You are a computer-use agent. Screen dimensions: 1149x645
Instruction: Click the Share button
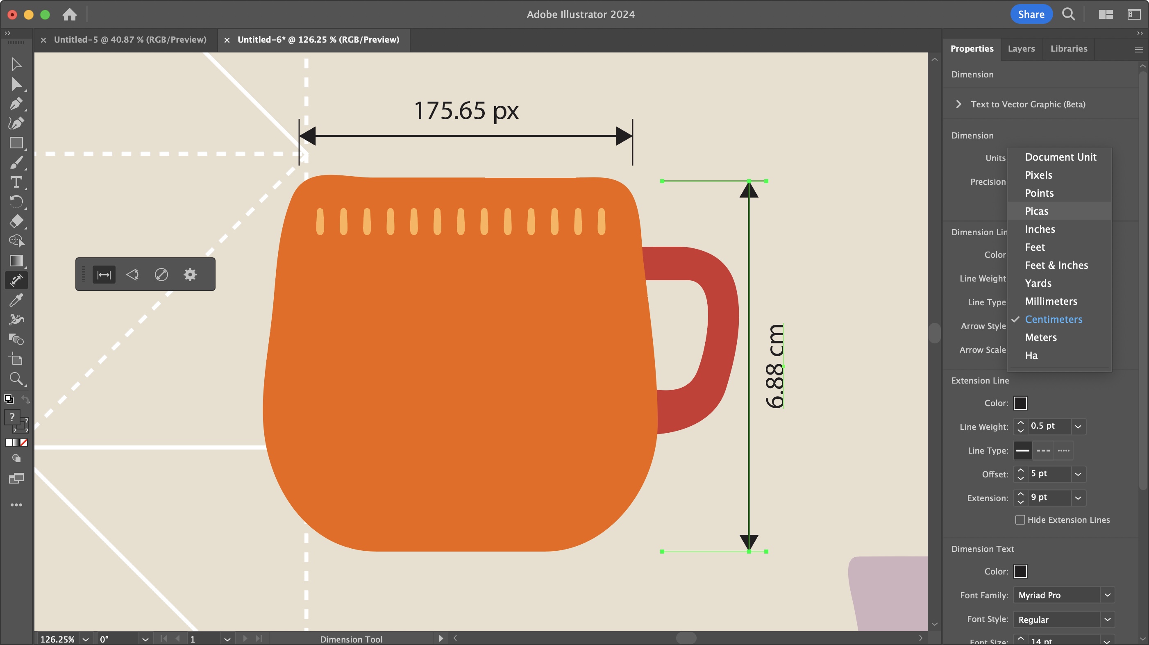pos(1031,14)
